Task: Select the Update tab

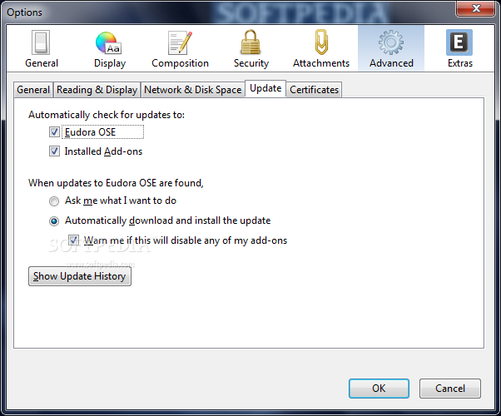Action: click(265, 88)
